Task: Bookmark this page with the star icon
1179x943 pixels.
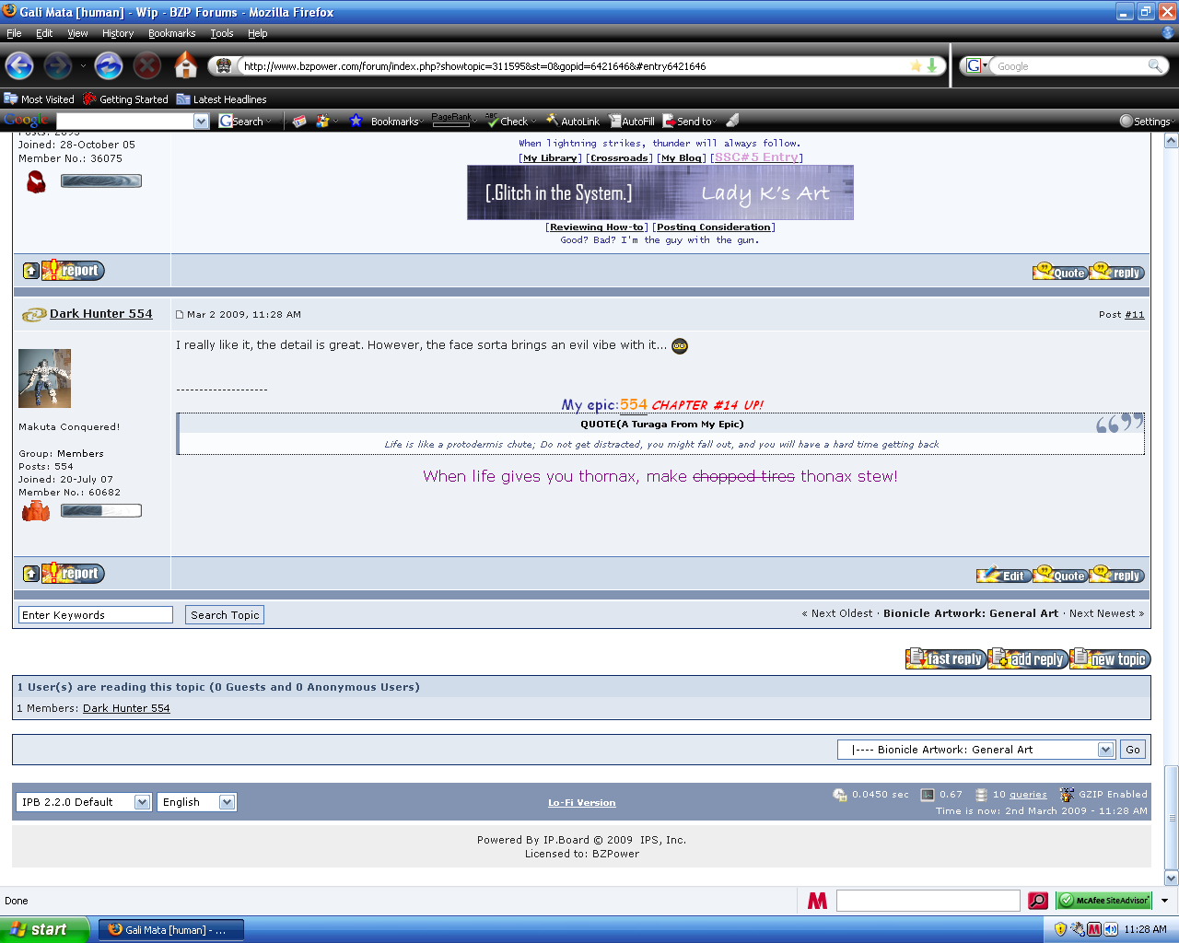Action: [x=915, y=65]
